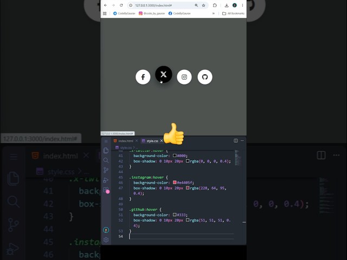Image resolution: width=347 pixels, height=260 pixels.
Task: Click the .instagram:hover selector text
Action: click(146, 177)
